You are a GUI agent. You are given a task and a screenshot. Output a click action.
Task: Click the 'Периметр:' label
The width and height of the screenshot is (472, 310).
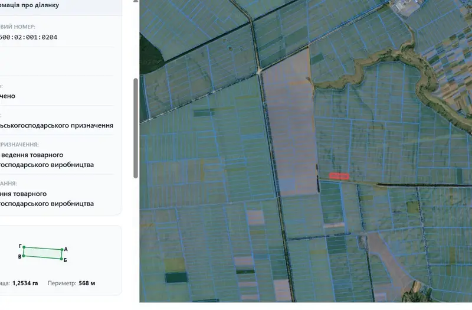62,283
